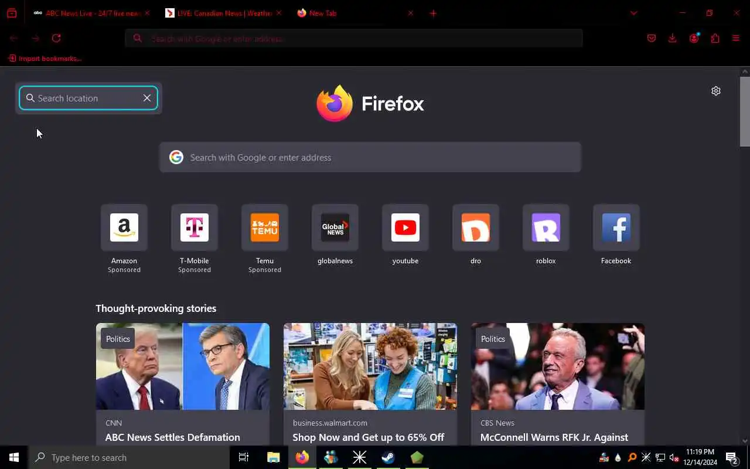
Task: Open the white asterisk app on taskbar
Action: [x=359, y=457]
